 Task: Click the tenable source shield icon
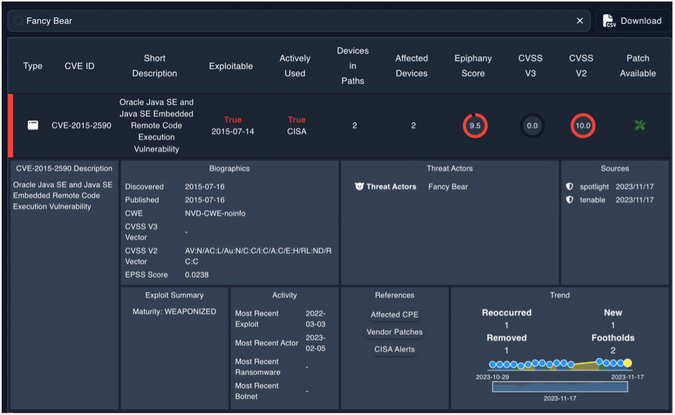coord(570,200)
